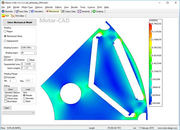Open the Editors menu
The width and height of the screenshot is (180, 130).
tap(58, 7)
